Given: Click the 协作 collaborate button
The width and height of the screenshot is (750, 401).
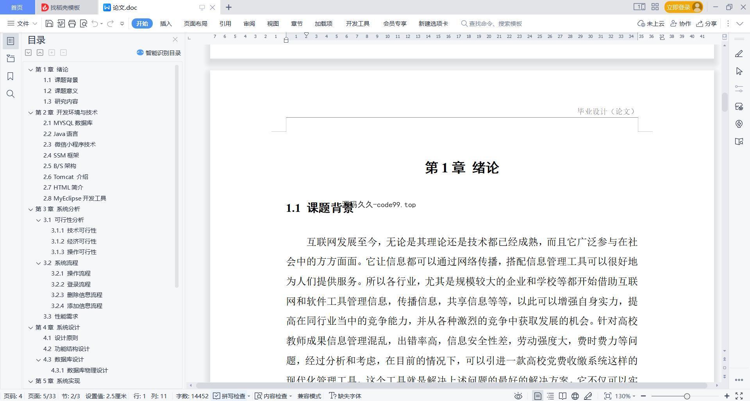Looking at the screenshot, I should click(x=680, y=23).
